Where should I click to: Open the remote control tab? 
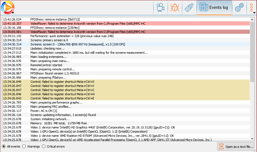tap(189, 7)
